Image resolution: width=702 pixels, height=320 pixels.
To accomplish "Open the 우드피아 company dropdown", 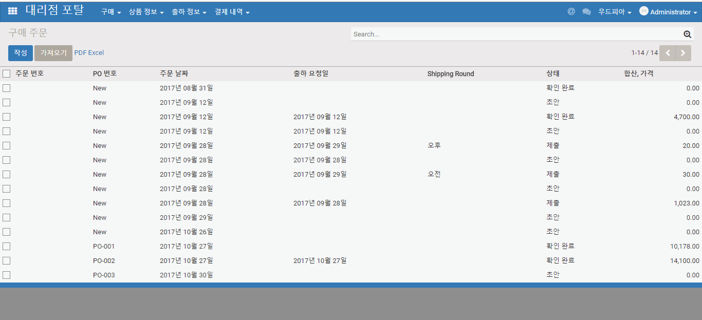I will (x=615, y=12).
